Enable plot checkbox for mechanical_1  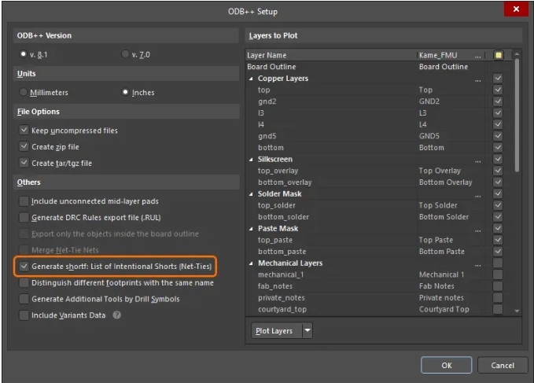pos(498,274)
